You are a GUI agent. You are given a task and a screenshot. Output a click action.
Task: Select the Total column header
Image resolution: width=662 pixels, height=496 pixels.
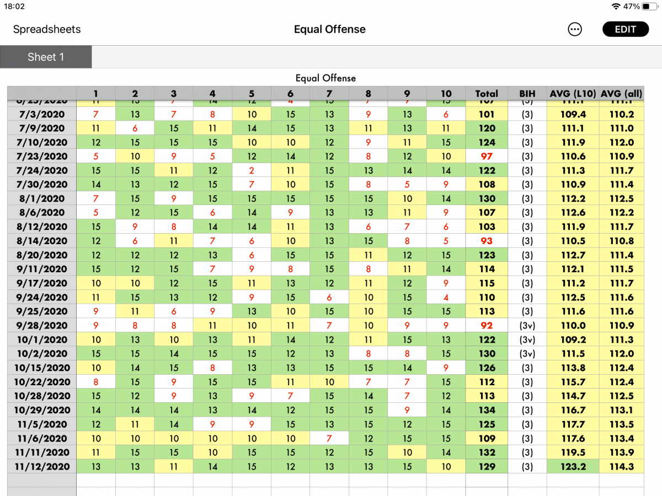(x=487, y=94)
